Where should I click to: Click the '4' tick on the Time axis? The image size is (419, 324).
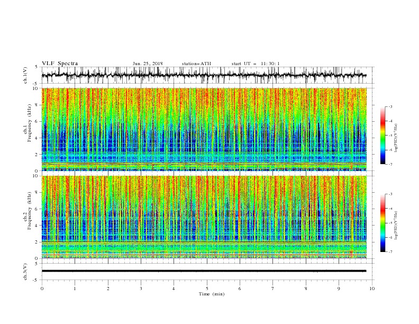point(174,289)
